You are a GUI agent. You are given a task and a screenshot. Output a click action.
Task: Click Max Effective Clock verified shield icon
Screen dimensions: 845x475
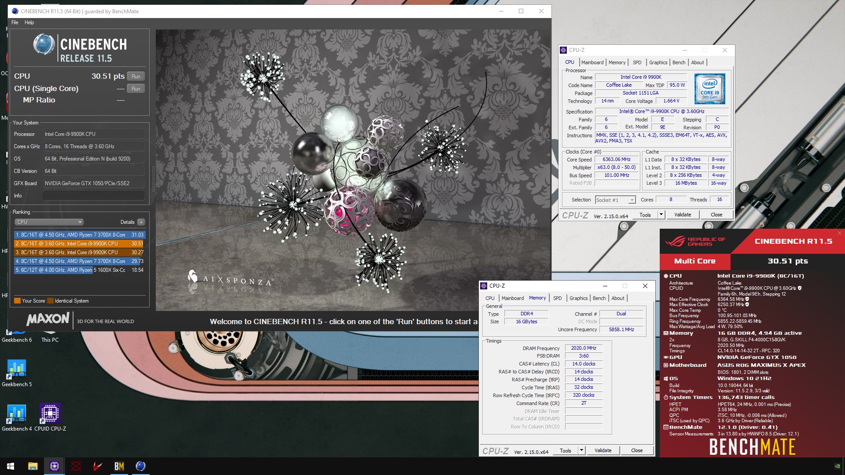[747, 304]
